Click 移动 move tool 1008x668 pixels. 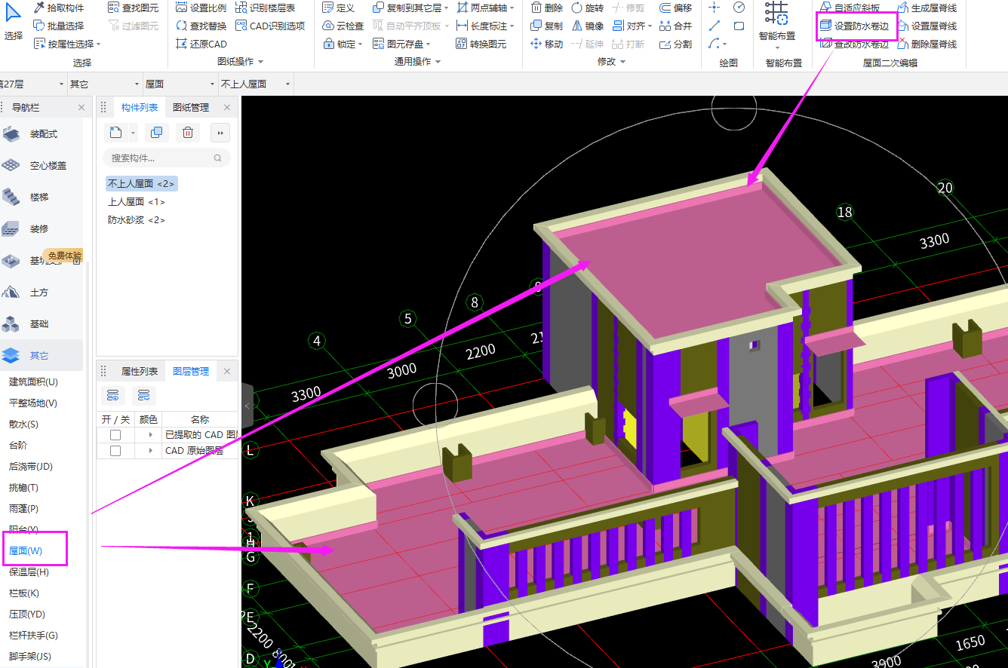point(546,44)
